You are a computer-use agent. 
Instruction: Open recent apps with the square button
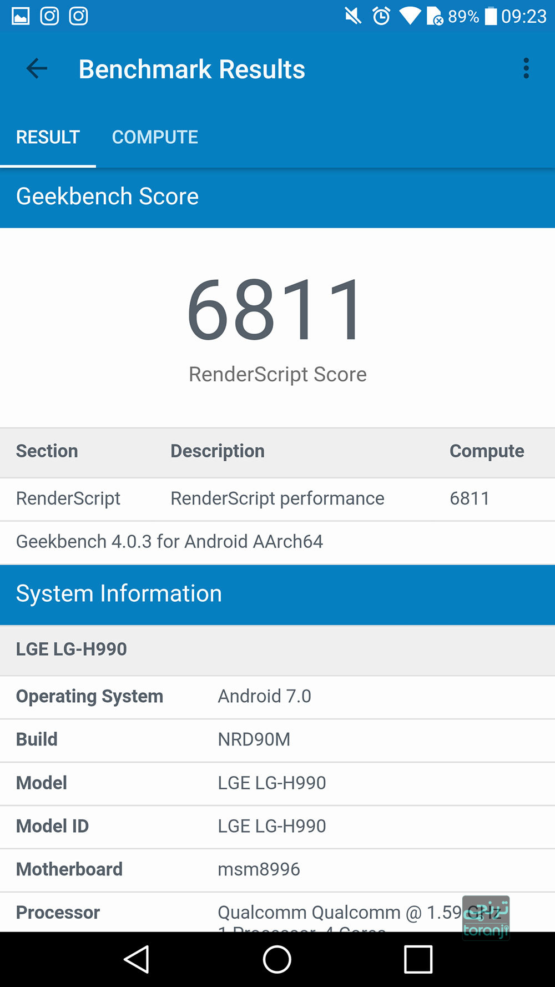(418, 959)
